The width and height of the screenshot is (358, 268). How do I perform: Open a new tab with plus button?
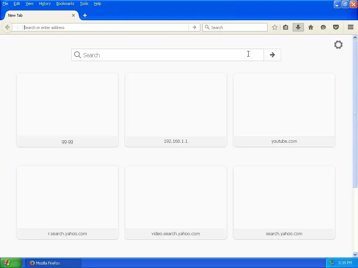85,15
